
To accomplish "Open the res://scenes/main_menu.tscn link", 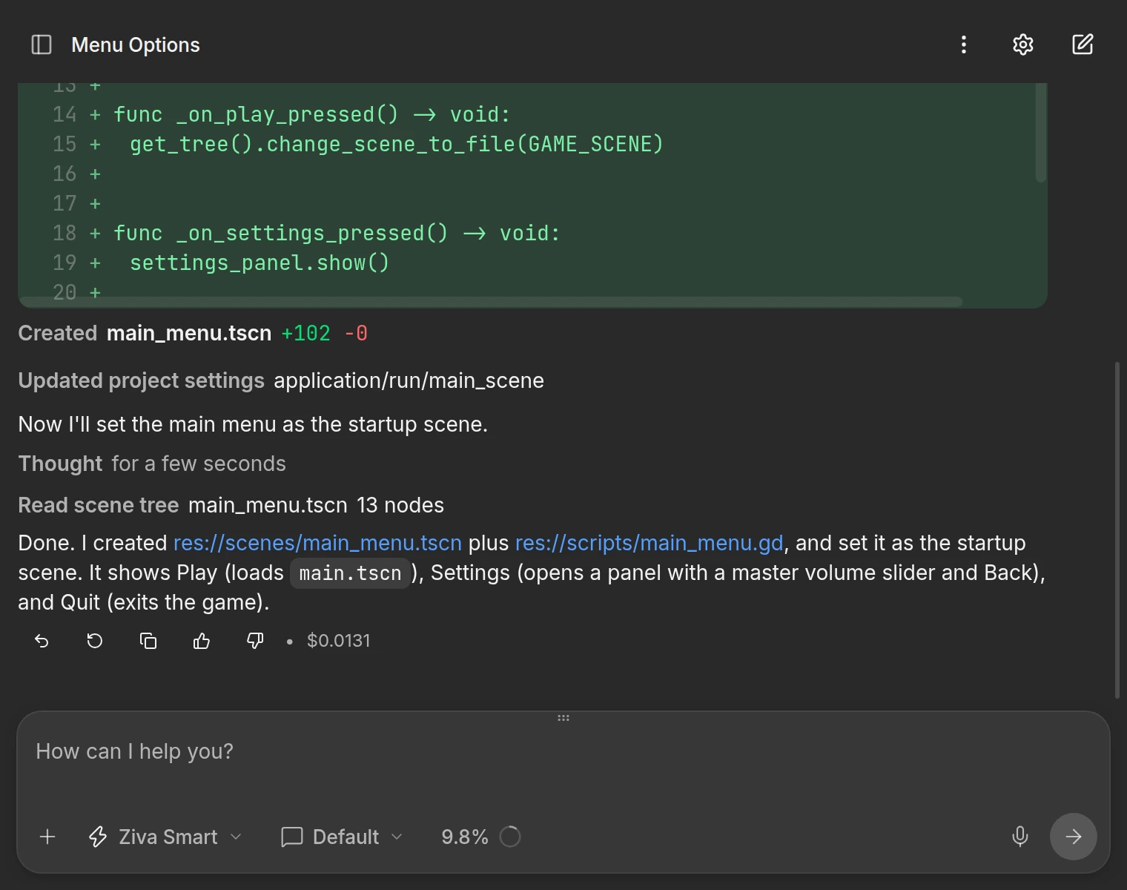I will point(317,543).
